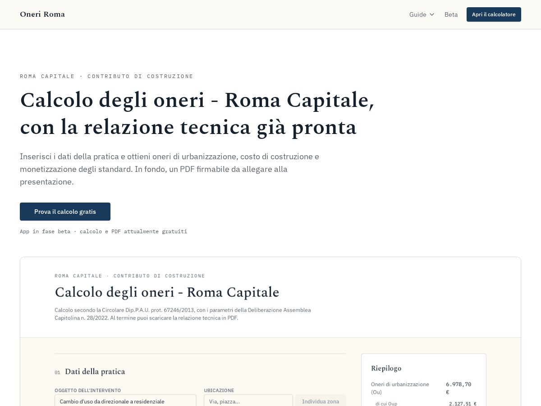Open the Guide dropdown menu
The height and width of the screenshot is (406, 541).
click(422, 14)
